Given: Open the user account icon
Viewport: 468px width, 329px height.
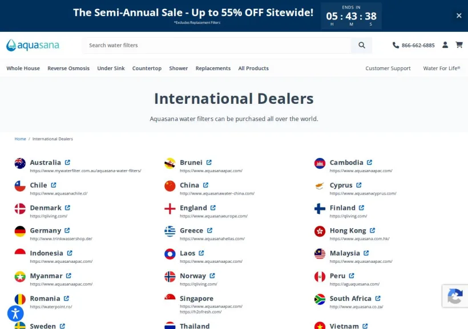Looking at the screenshot, I should coord(445,45).
